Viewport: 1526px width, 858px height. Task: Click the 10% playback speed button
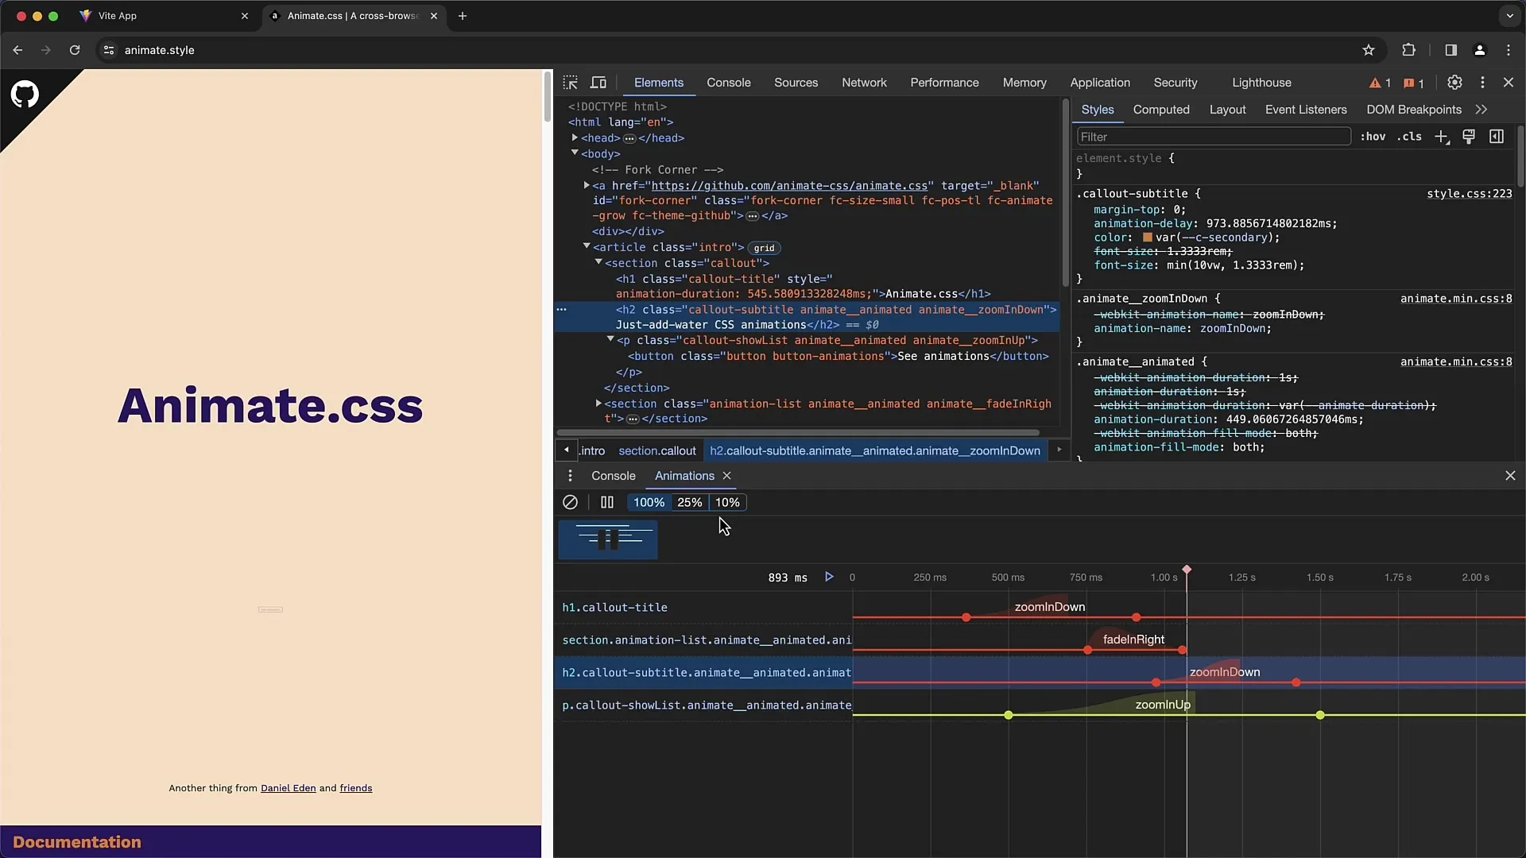(727, 502)
